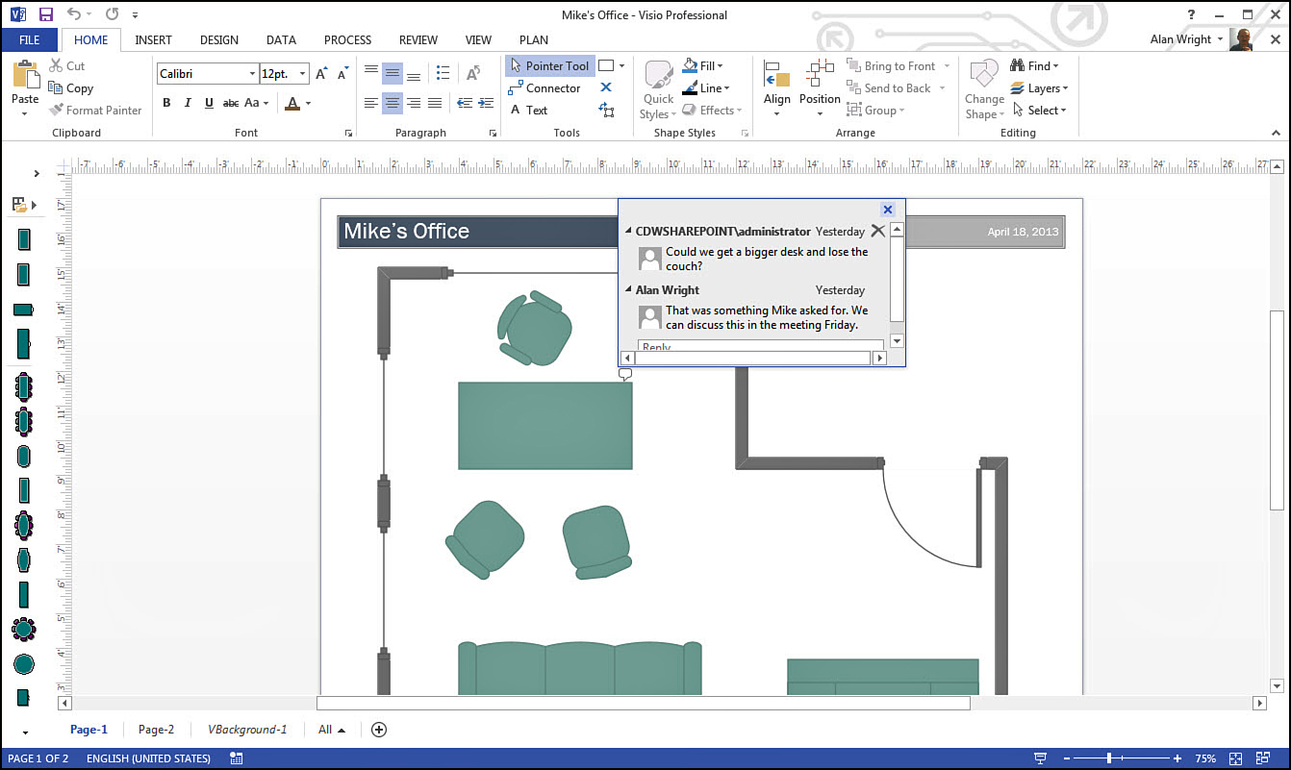Click the macro recording icon in status bar

click(237, 758)
